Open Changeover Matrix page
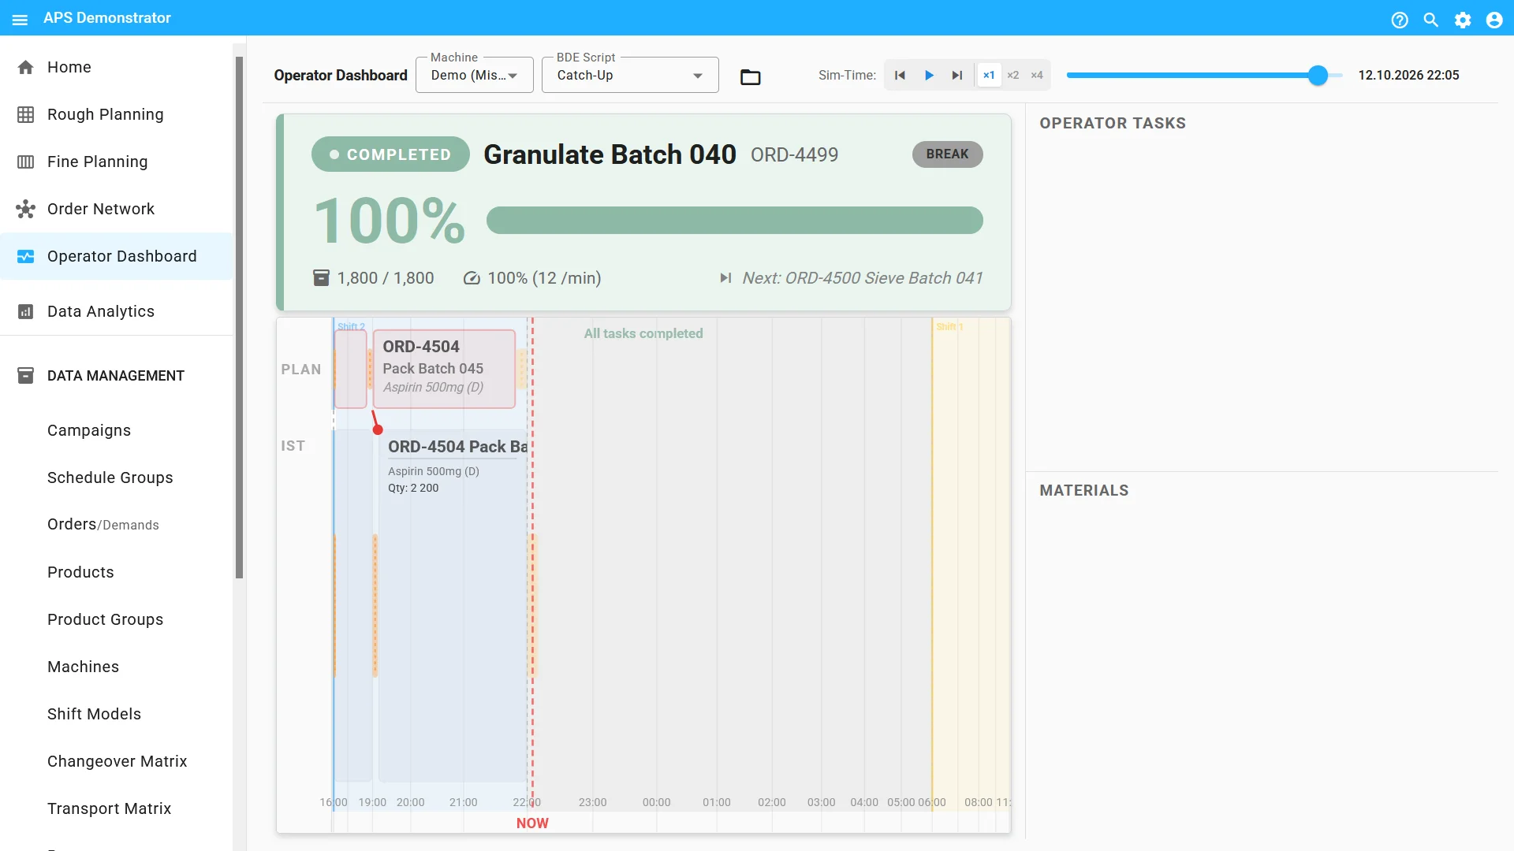Image resolution: width=1514 pixels, height=851 pixels. coord(117,761)
